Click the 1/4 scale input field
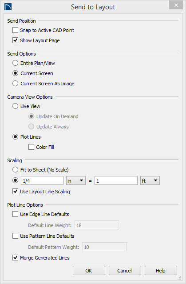The image size is (186, 284). pyautogui.click(x=42, y=180)
